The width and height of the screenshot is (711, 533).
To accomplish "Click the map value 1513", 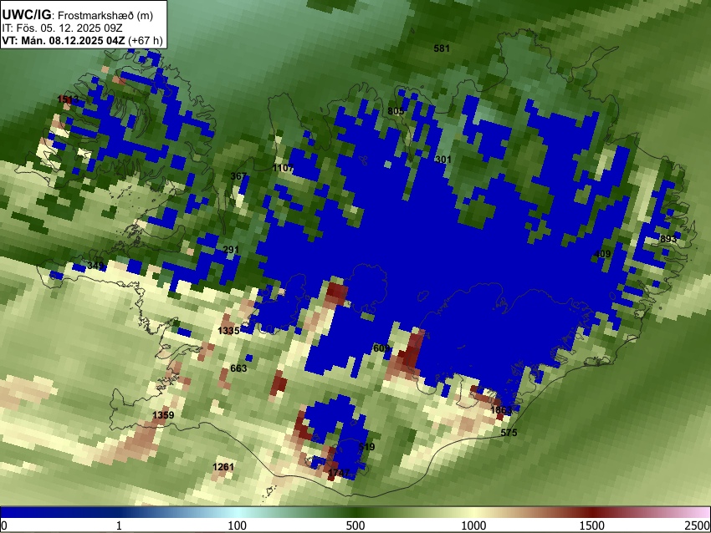I will pos(68,99).
